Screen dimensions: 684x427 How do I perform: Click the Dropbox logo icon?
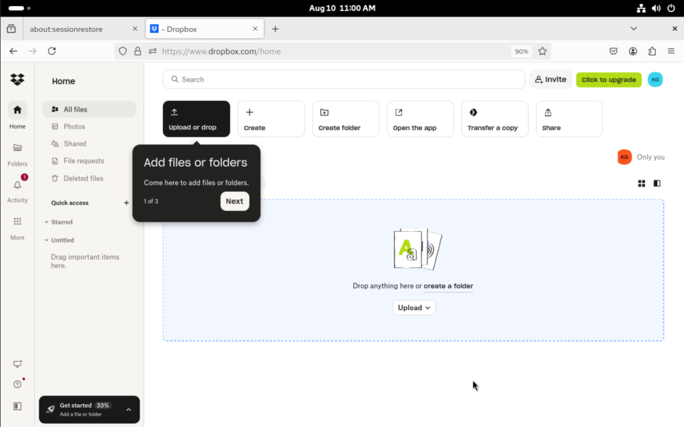pos(17,80)
